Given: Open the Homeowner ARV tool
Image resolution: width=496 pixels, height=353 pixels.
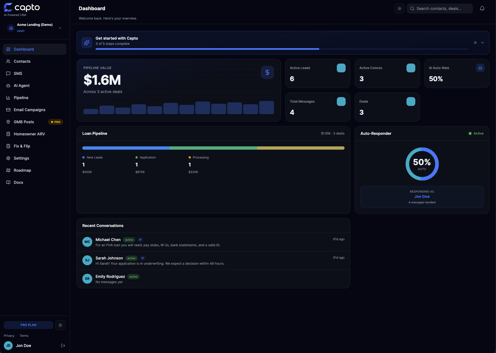Looking at the screenshot, I should click(x=34, y=134).
